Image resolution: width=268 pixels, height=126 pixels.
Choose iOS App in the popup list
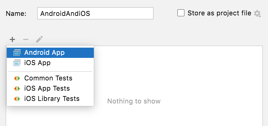click(x=37, y=63)
